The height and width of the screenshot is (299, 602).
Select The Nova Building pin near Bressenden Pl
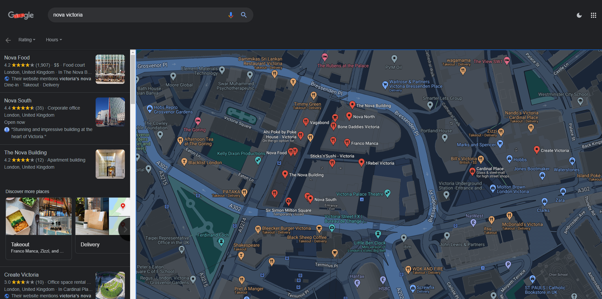(x=352, y=105)
